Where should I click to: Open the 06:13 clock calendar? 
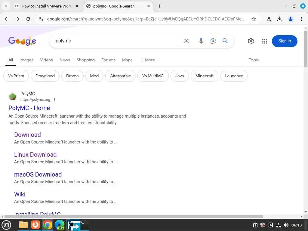(x=296, y=225)
